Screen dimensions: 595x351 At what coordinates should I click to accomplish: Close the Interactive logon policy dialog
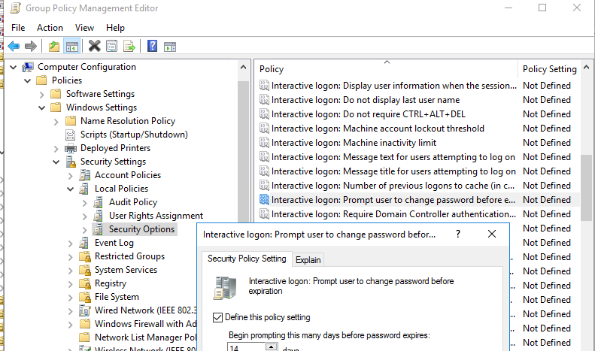point(492,234)
